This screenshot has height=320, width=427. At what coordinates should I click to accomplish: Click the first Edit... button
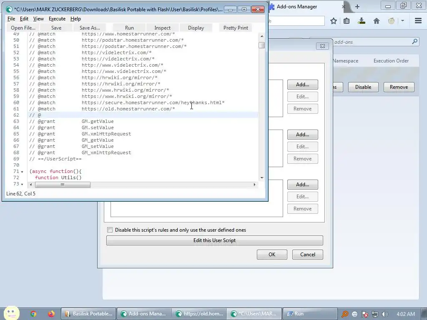click(303, 97)
